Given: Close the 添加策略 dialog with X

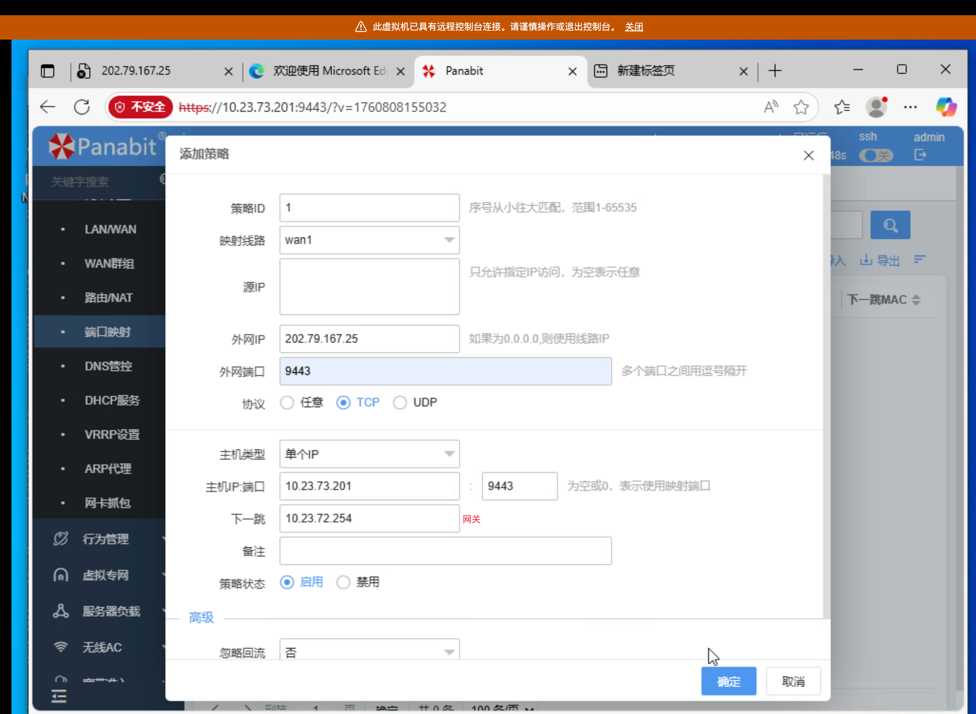Looking at the screenshot, I should 808,156.
